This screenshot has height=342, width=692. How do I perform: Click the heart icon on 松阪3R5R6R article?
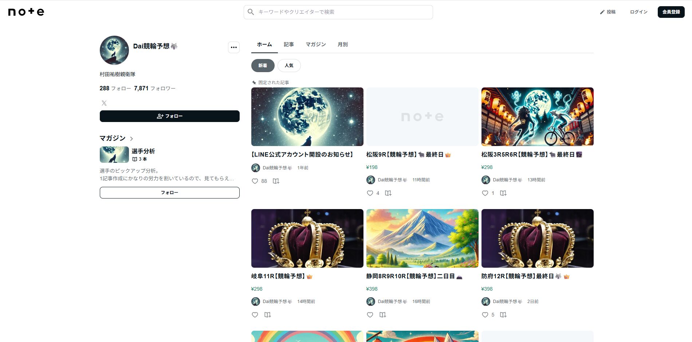[485, 193]
